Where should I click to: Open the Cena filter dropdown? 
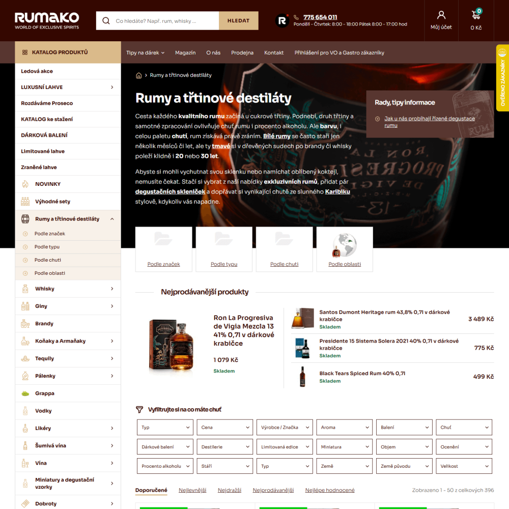(224, 427)
